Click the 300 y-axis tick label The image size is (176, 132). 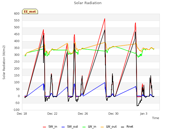(x=17, y=55)
